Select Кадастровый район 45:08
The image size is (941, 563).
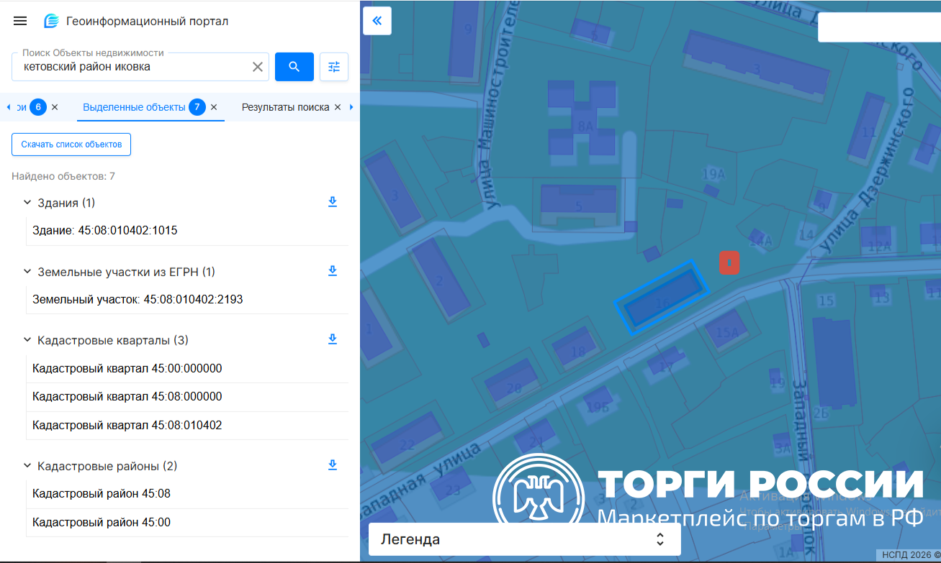point(187,494)
